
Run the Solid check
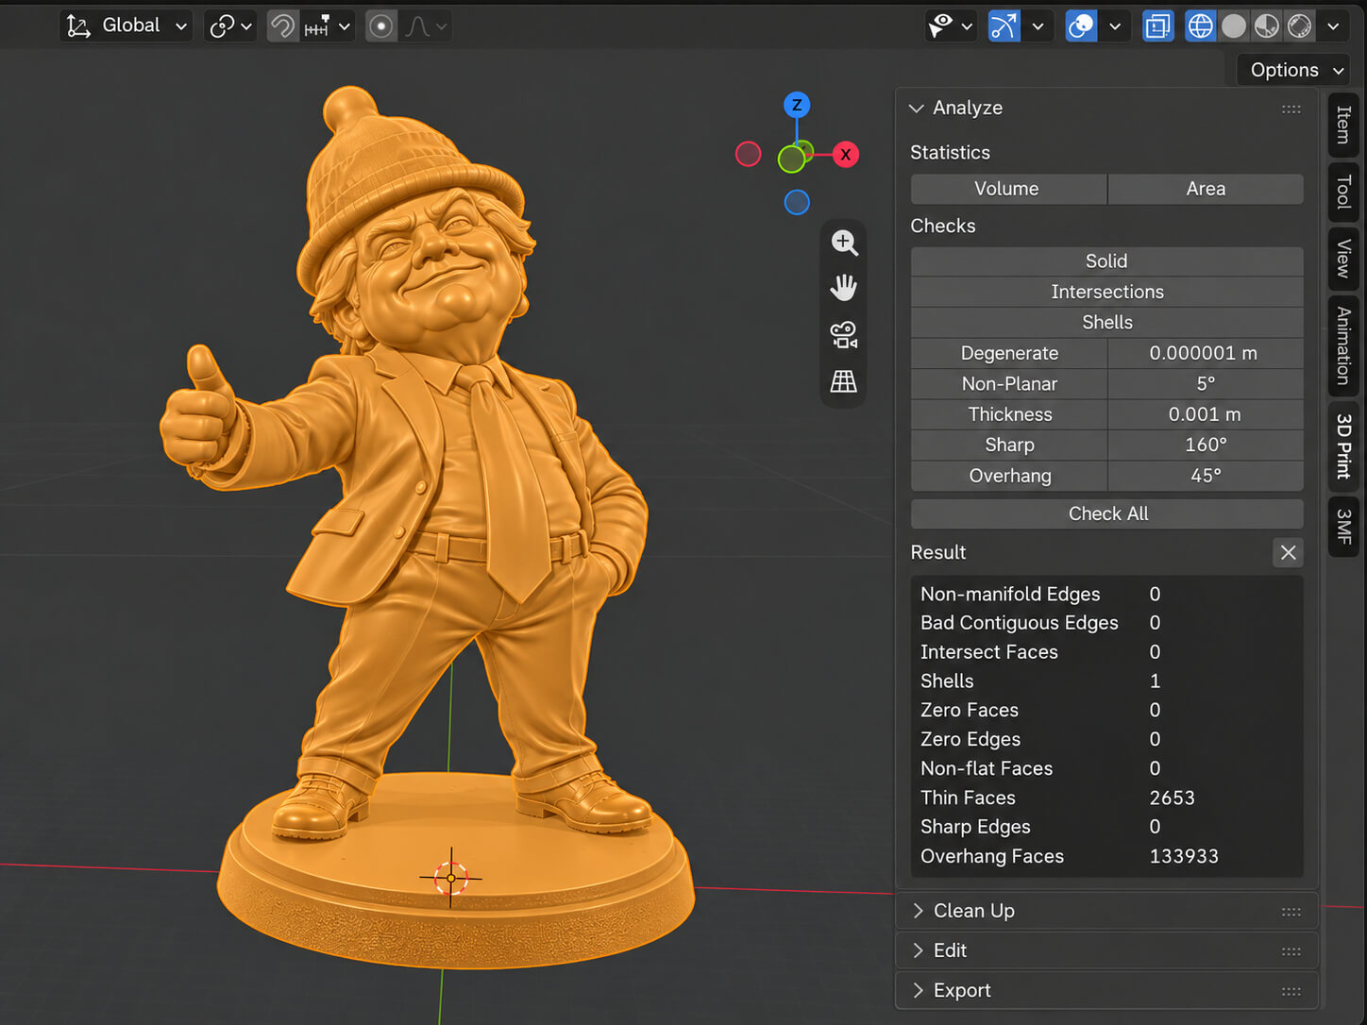point(1107,261)
